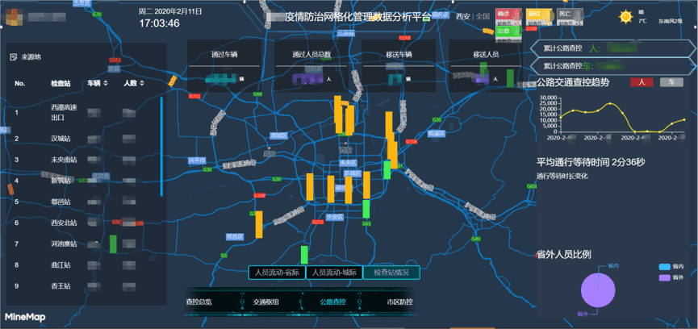
Task: Open the 查控总览 bottom tab
Action: pos(198,302)
